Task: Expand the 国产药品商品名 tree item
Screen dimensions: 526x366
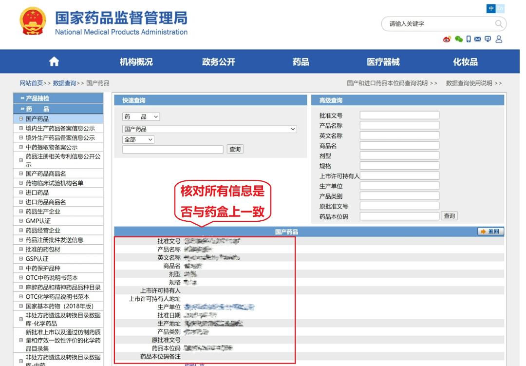Action: click(21, 173)
